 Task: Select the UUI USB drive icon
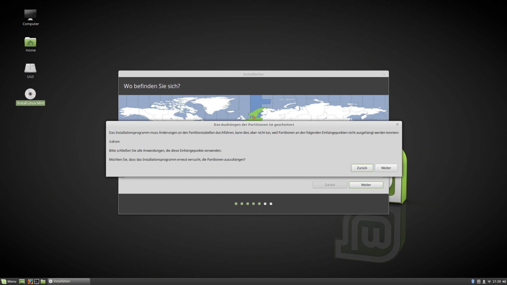click(x=30, y=71)
